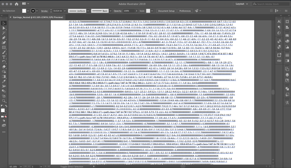The width and height of the screenshot is (291, 168).
Task: Open the Uniform variable width profile dropdown
Action: click(x=88, y=11)
